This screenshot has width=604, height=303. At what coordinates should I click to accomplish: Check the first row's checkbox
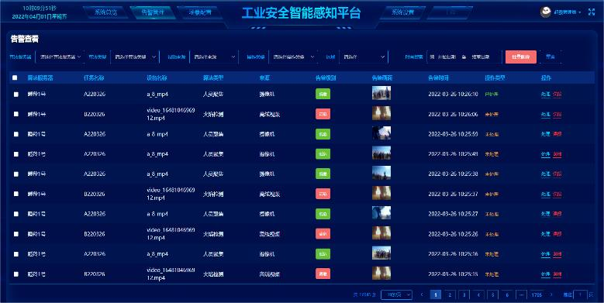pos(16,95)
